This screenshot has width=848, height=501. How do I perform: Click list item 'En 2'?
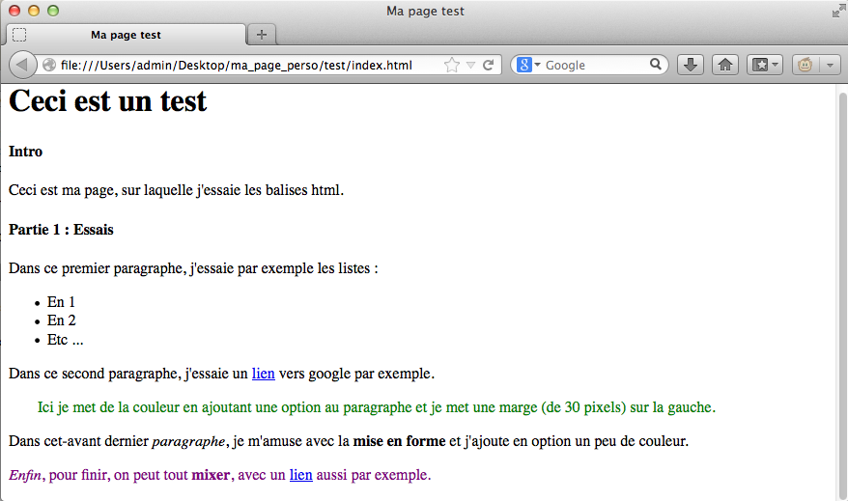[x=62, y=320]
